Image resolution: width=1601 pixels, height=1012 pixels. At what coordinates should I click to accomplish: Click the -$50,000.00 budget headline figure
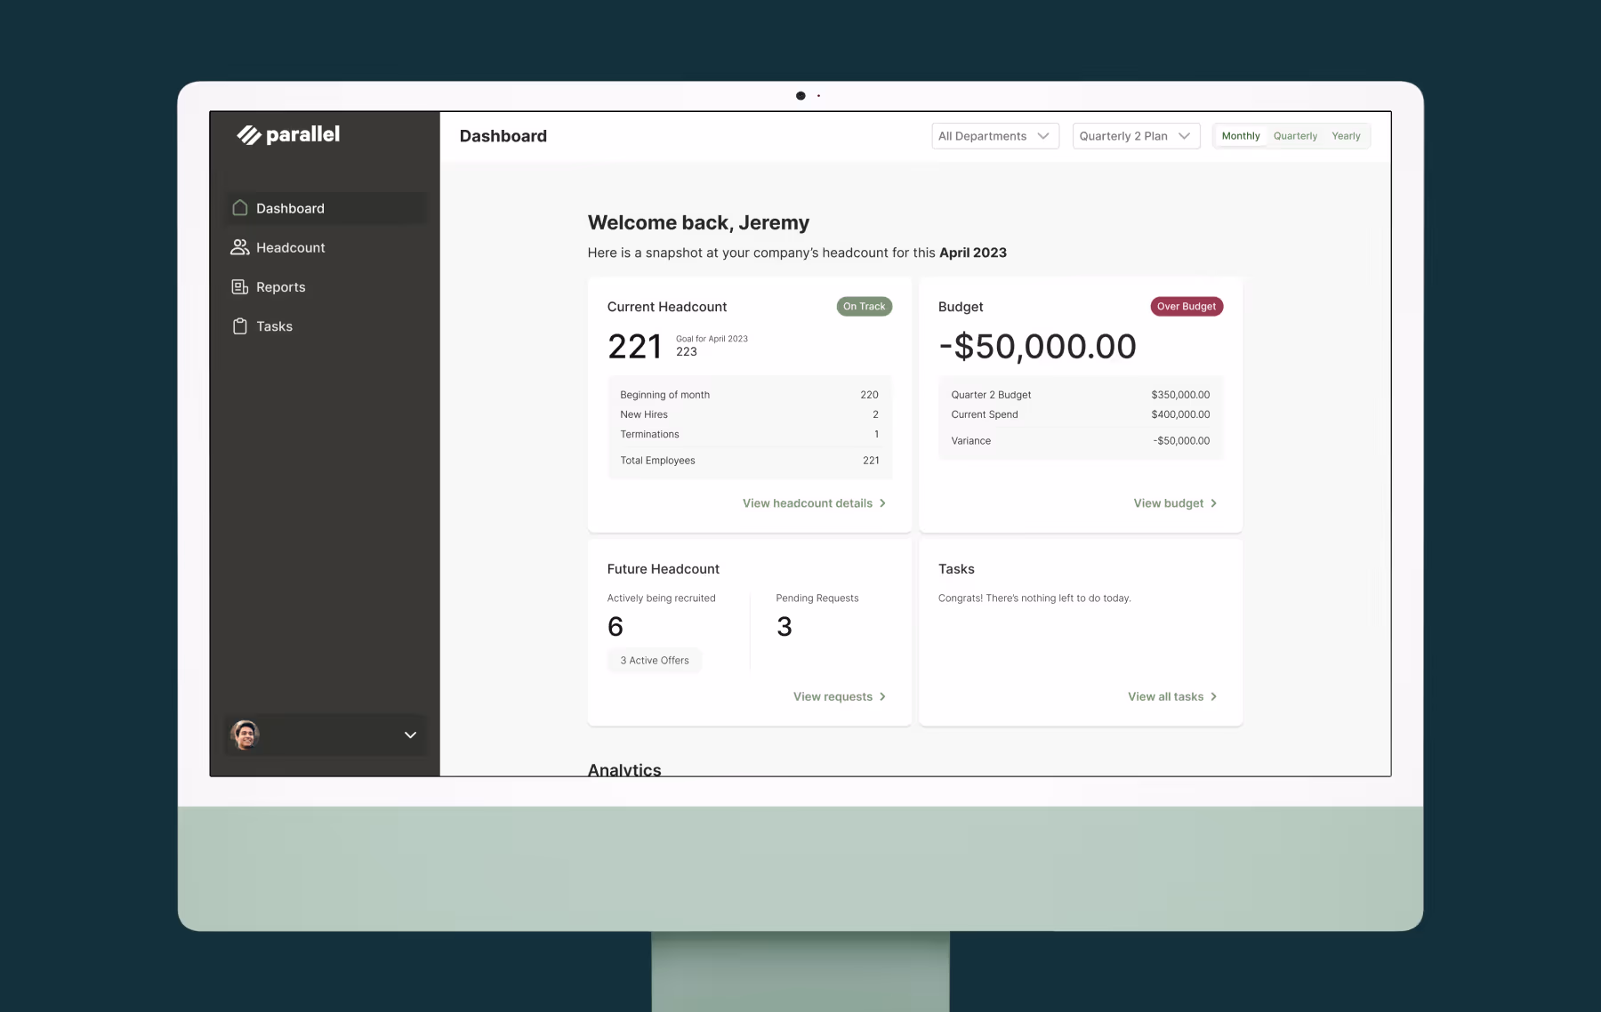pyautogui.click(x=1037, y=347)
